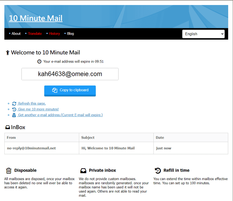The width and height of the screenshot is (233, 201).
Task: Click the clock-rewind icon beside more minutes
Action: click(x=14, y=109)
